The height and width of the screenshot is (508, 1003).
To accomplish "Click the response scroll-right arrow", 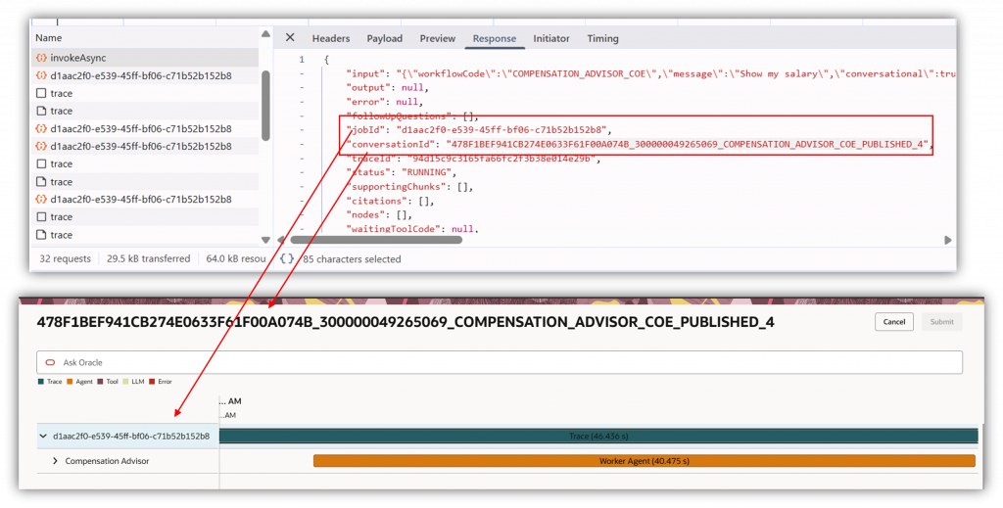I will coord(948,240).
